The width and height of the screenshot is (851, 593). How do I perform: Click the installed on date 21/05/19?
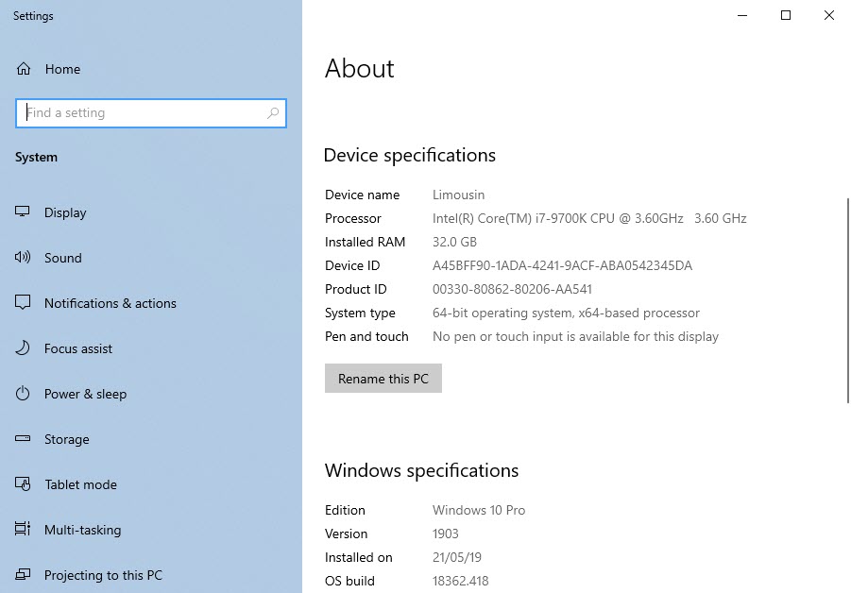(x=457, y=557)
